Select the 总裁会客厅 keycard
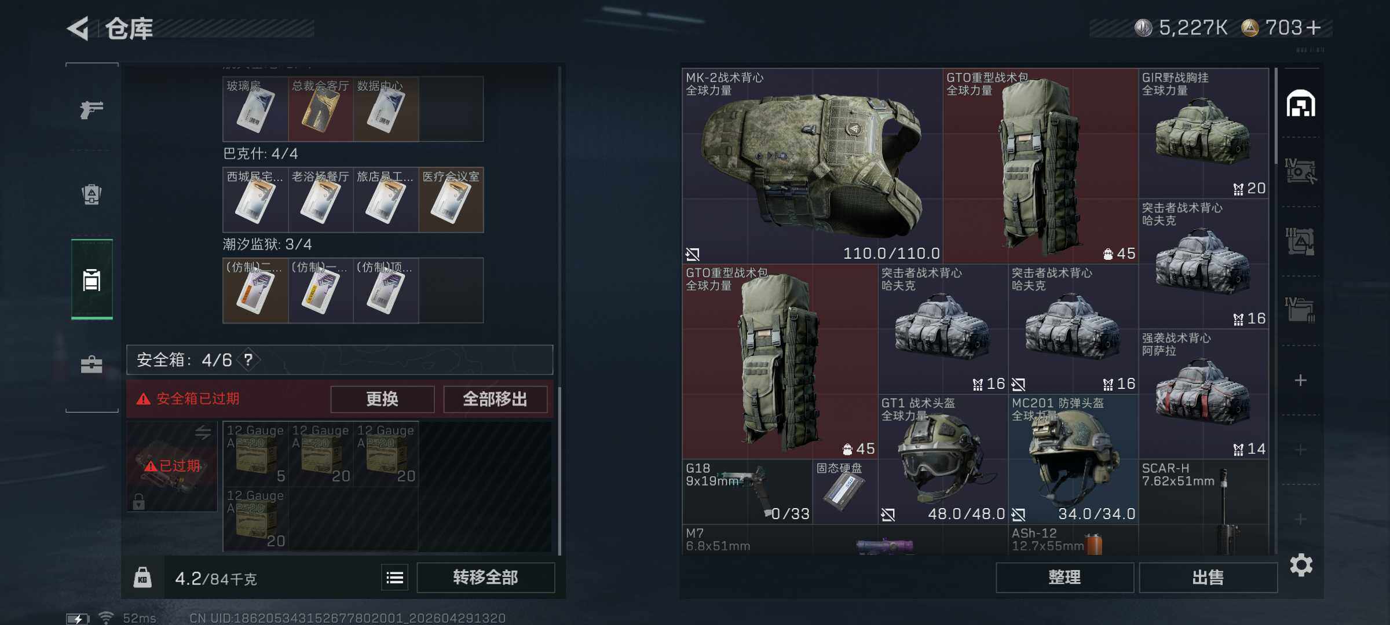The width and height of the screenshot is (1390, 625). [321, 109]
